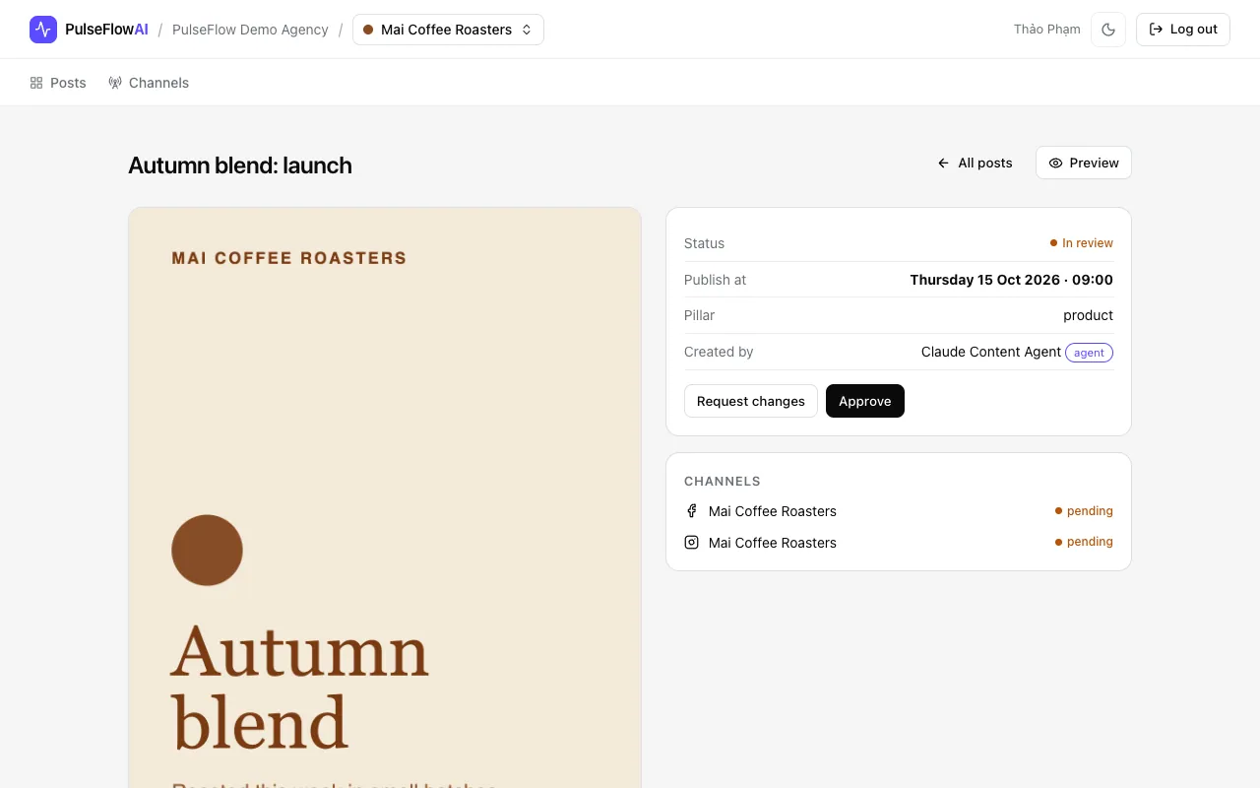Toggle dark mode moon icon
The height and width of the screenshot is (788, 1260).
tap(1108, 30)
